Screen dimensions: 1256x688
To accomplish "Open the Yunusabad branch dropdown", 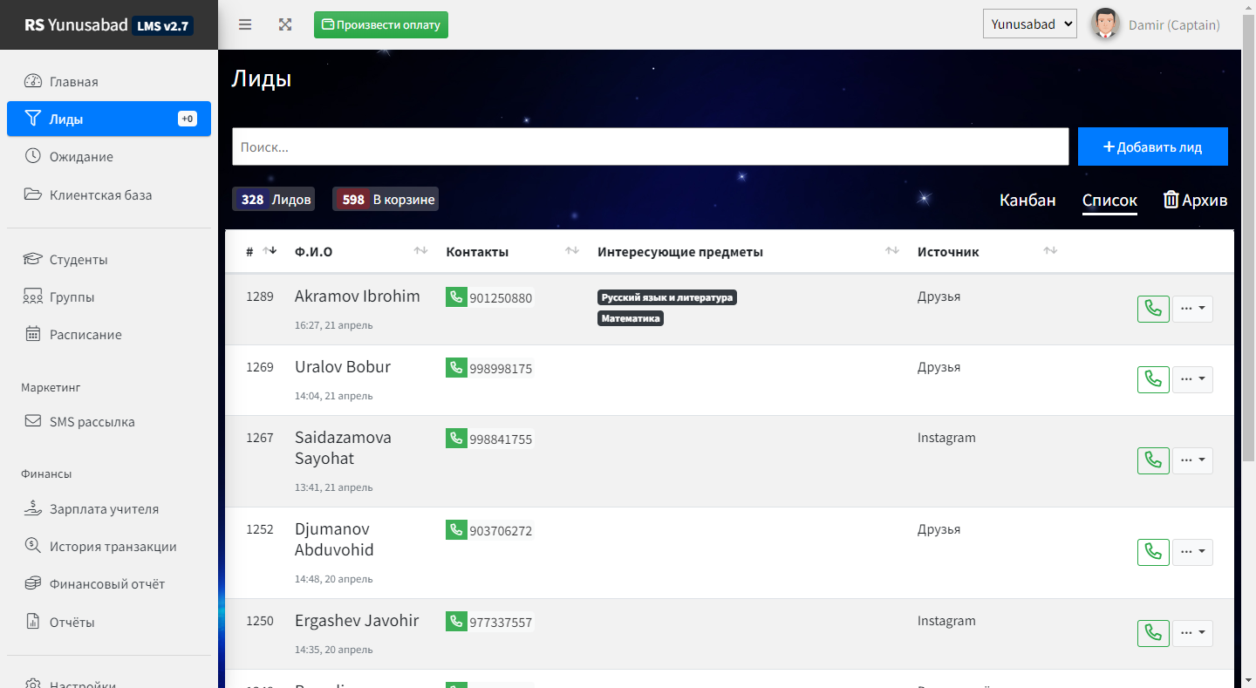I will pos(1029,24).
